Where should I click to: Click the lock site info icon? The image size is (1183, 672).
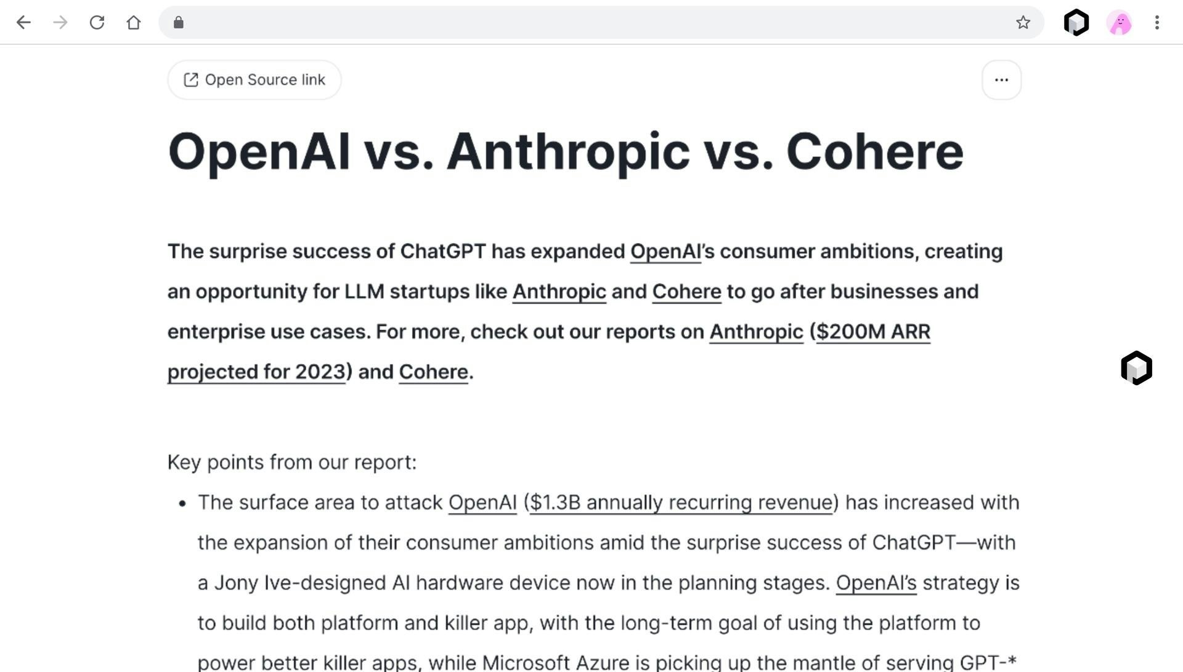tap(179, 23)
